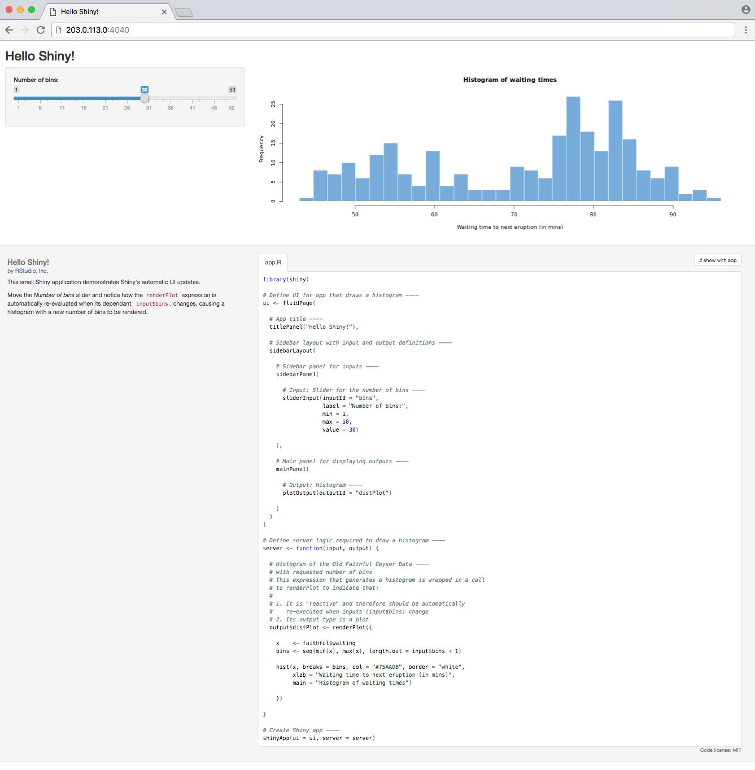Switch to the app.R tab
The height and width of the screenshot is (770, 755).
pos(273,262)
